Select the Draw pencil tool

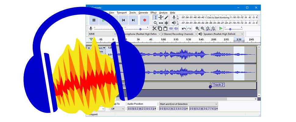coord(166,17)
